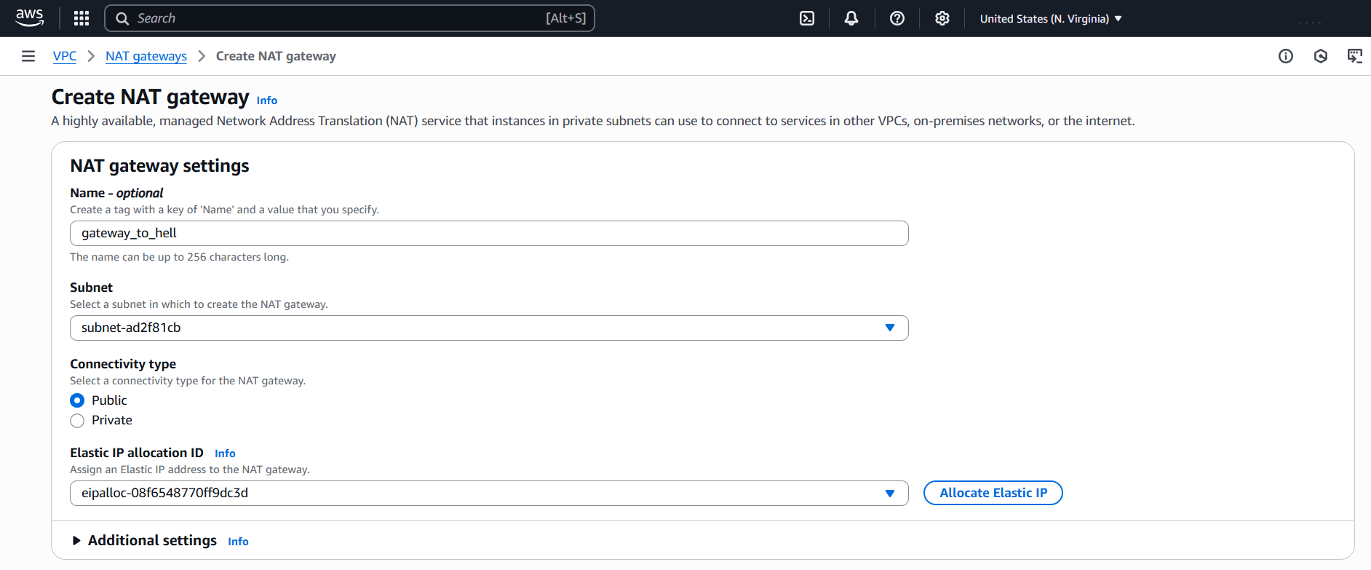The width and height of the screenshot is (1371, 570).
Task: Launch CloudShell from the top bar
Action: (x=807, y=18)
